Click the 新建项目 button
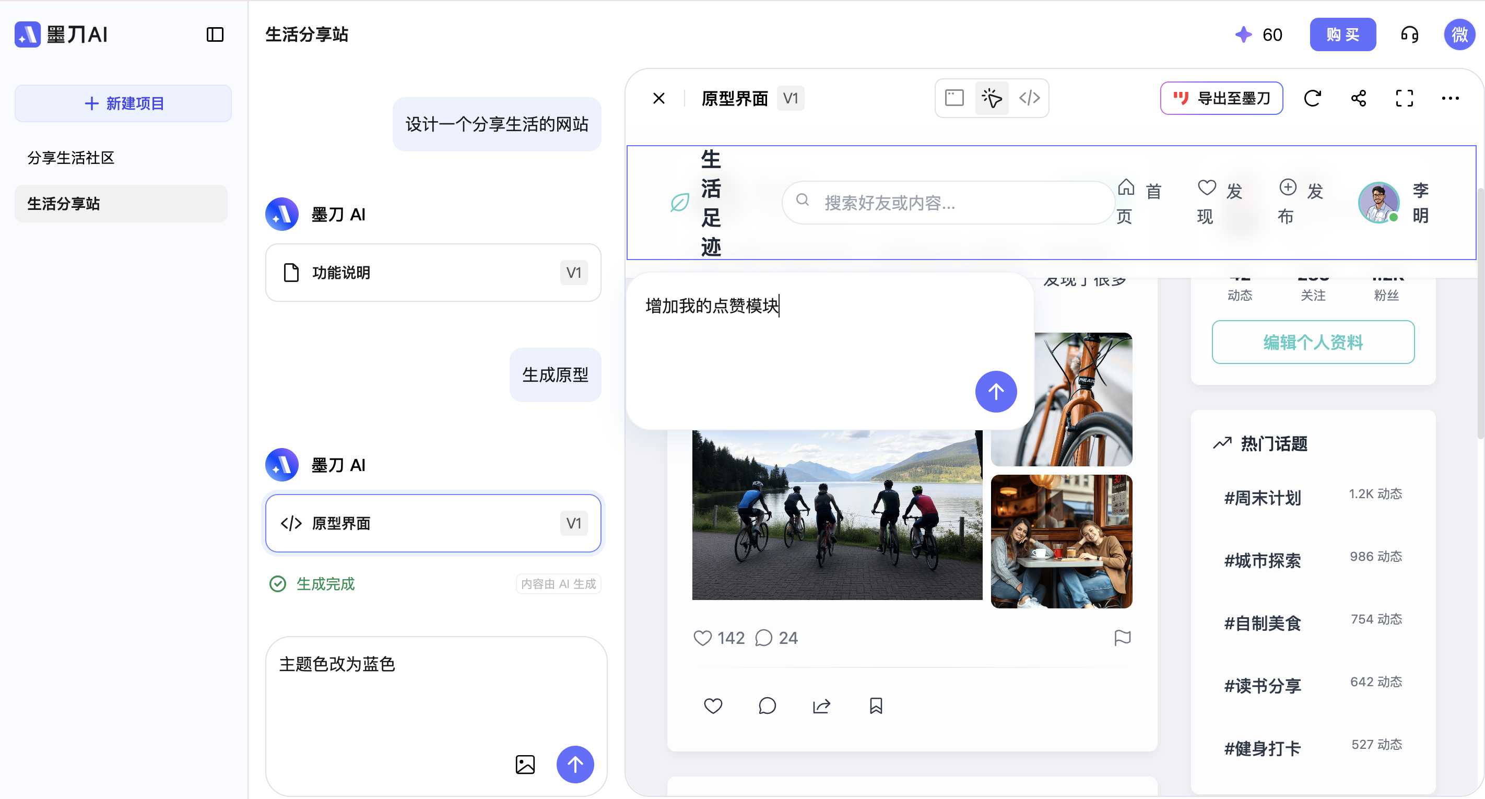Image resolution: width=1485 pixels, height=799 pixels. point(123,103)
